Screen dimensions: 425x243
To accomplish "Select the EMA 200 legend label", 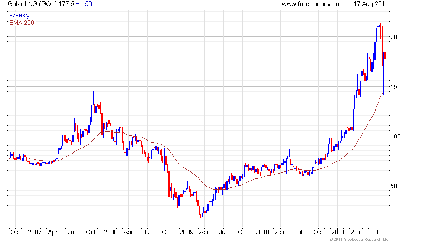I will 22,23.
